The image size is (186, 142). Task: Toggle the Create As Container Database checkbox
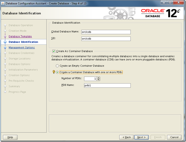54,51
